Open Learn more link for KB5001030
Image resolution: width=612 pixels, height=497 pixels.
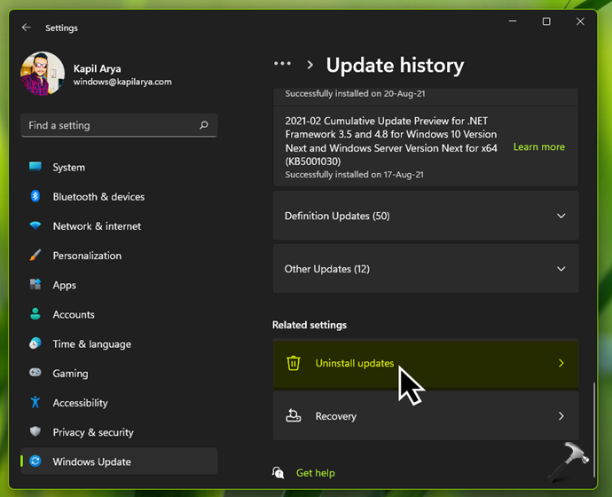(x=538, y=147)
